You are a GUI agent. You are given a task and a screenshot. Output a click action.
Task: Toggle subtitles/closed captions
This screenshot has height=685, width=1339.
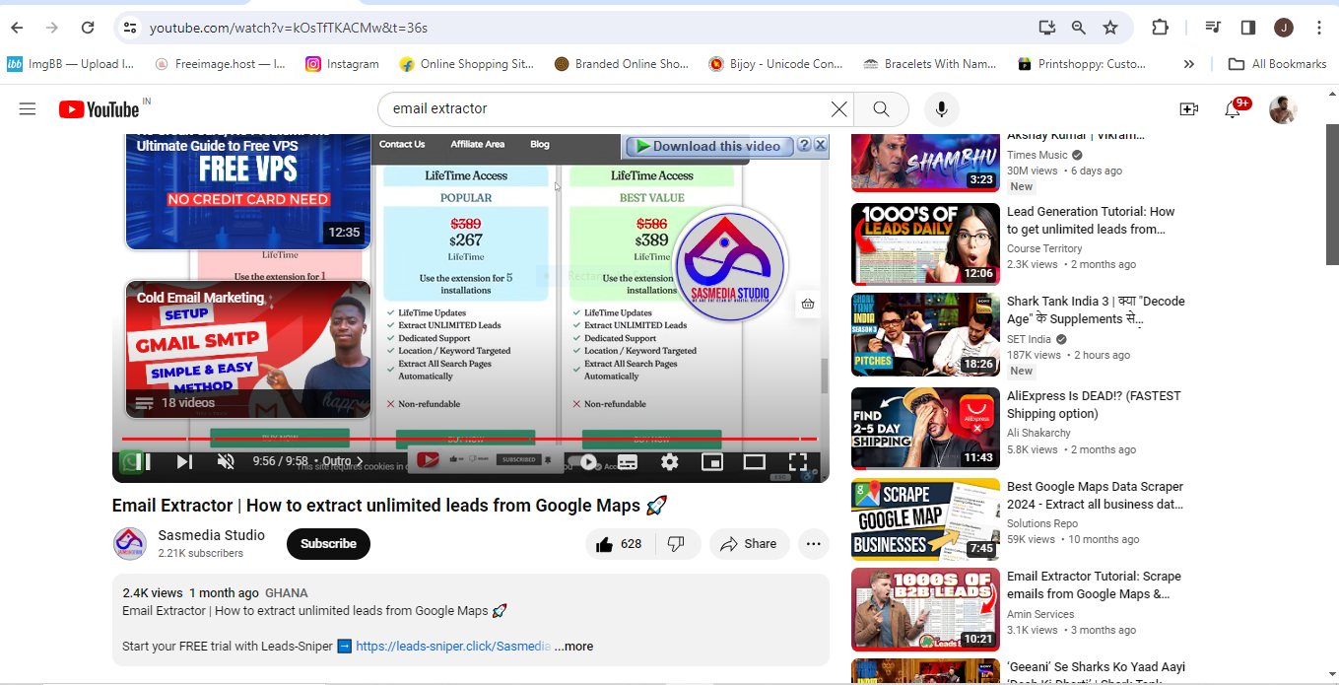pos(628,461)
